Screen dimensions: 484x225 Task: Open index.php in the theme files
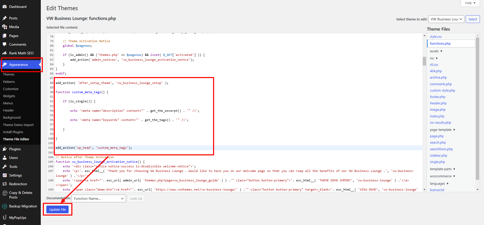[437, 116]
